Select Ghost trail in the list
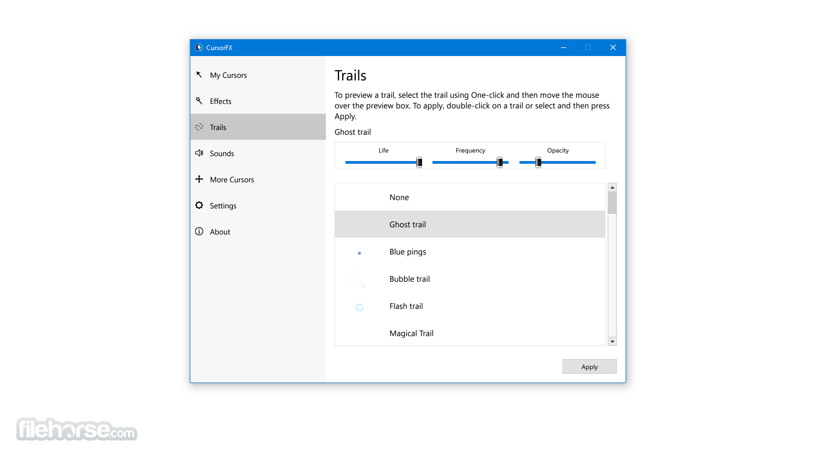 [470, 224]
